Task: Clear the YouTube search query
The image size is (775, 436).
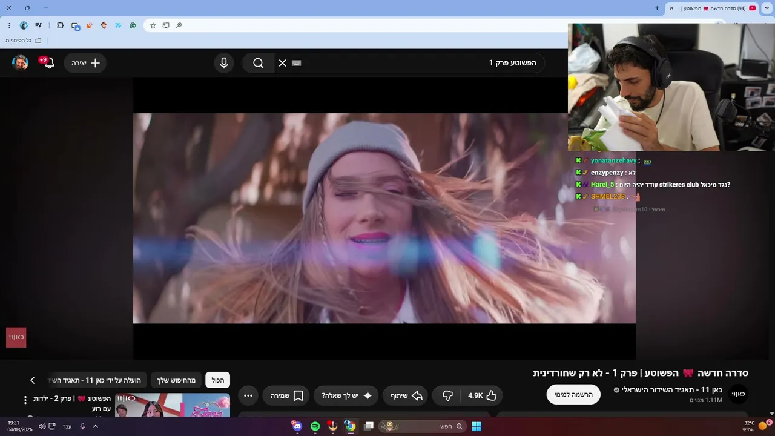Action: click(x=282, y=63)
